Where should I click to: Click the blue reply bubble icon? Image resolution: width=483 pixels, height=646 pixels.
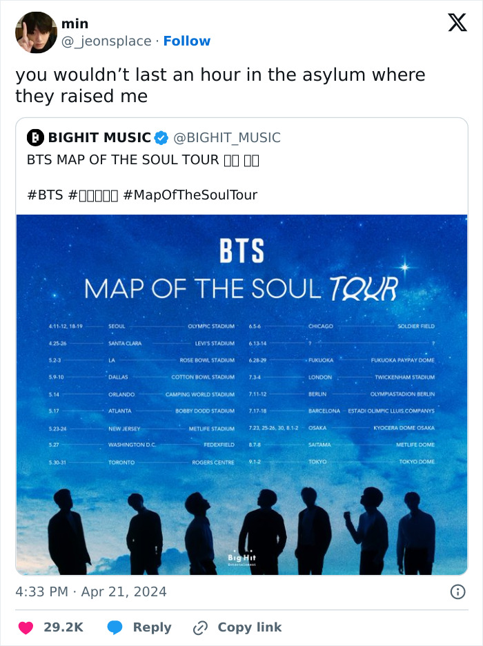tap(115, 627)
